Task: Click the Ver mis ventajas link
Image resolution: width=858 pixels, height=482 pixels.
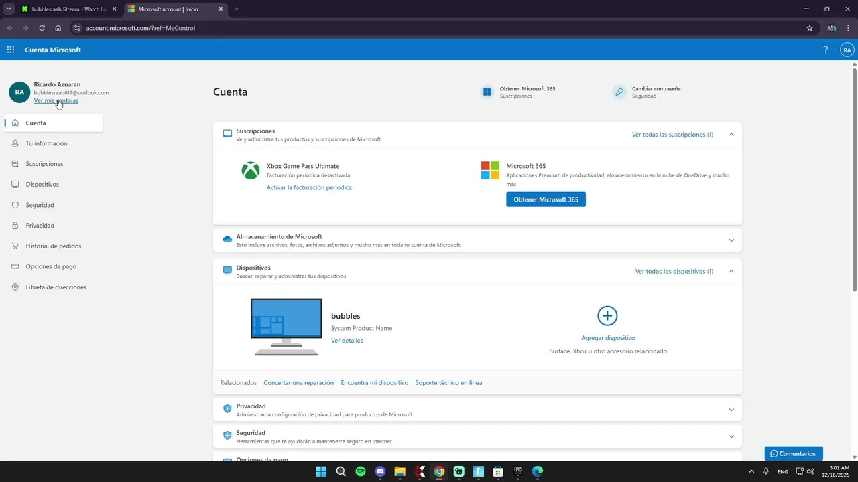Action: (56, 101)
